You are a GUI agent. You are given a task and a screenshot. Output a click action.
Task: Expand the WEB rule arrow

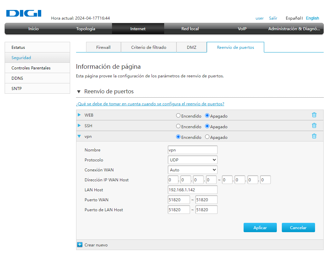(79, 115)
